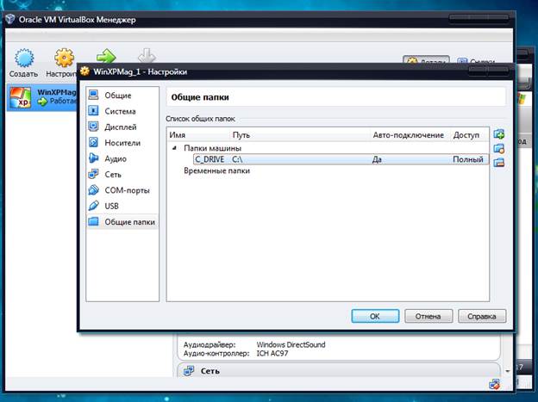538x402 pixels.
Task: Click the edit shared folder icon
Action: click(499, 148)
